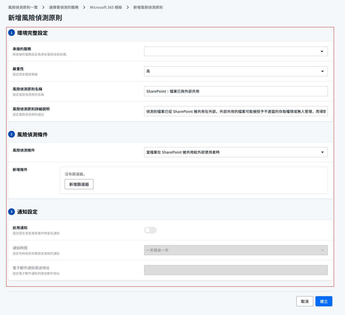Viewport: 345px width, 315px height.
Task: Go to Microsoft 365 模板 breadcrumb
Action: (106, 7)
